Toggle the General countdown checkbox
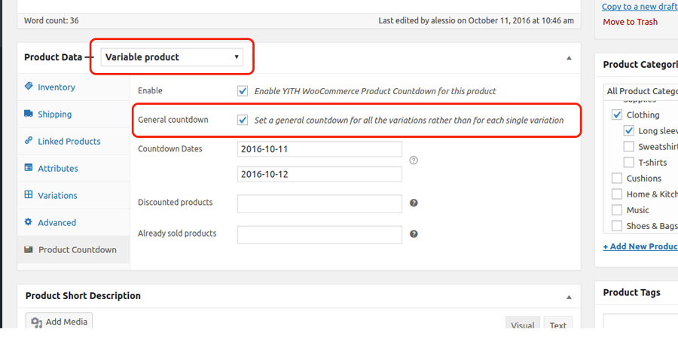 (x=243, y=120)
